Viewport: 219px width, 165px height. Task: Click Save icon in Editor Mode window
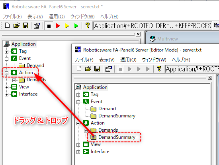97,69
